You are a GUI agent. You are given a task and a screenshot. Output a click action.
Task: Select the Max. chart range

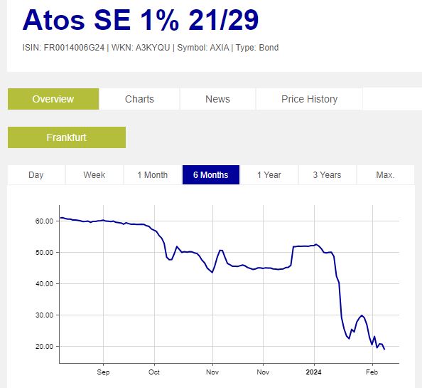click(385, 174)
